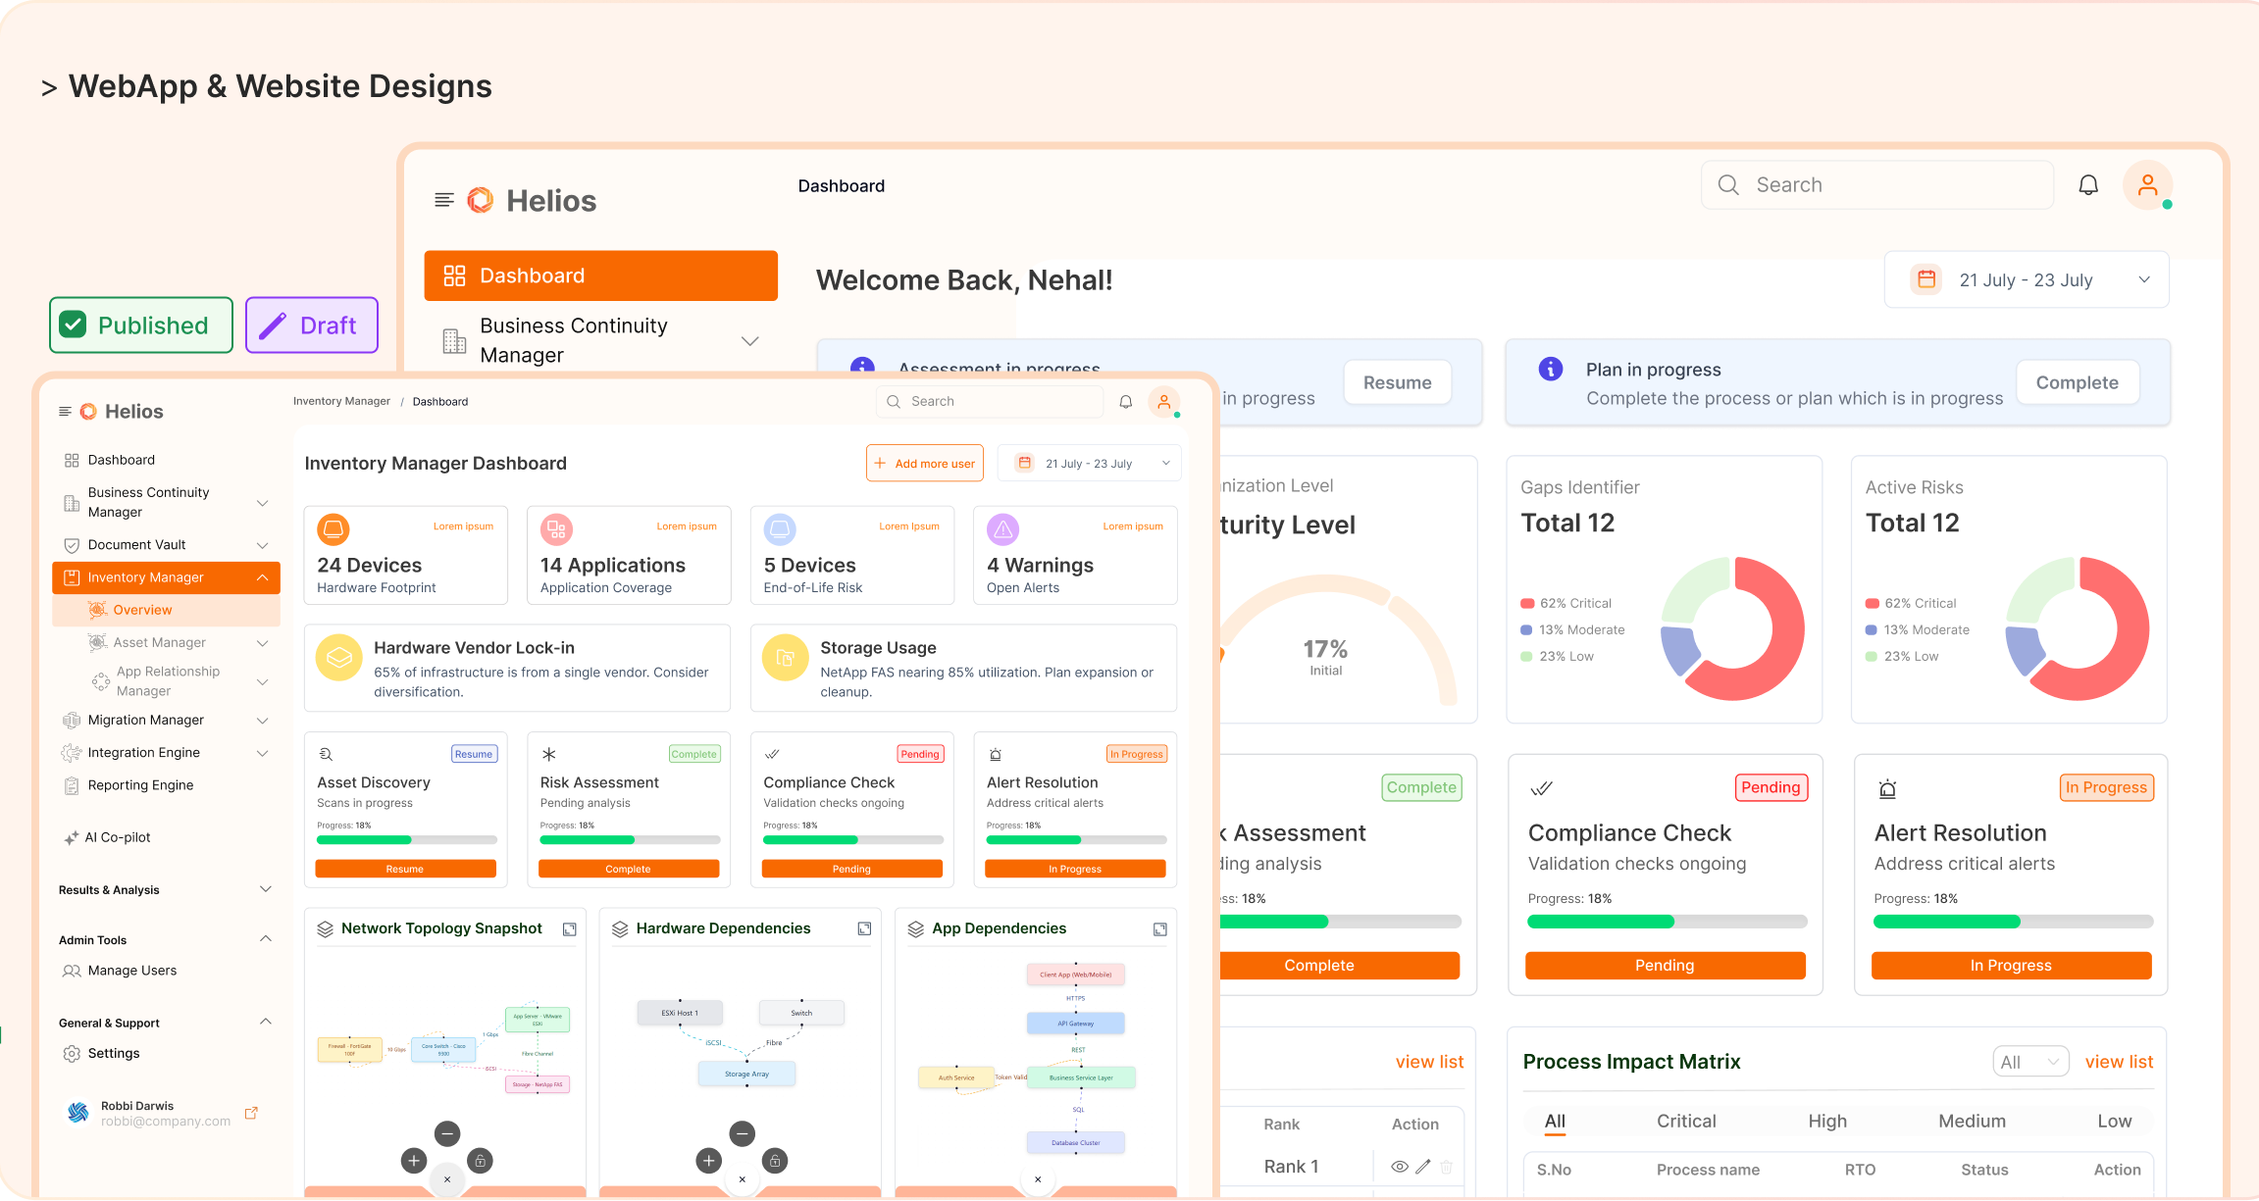Image resolution: width=2259 pixels, height=1201 pixels.
Task: Toggle the eye icon in Rank 1 row
Action: tap(1400, 1167)
